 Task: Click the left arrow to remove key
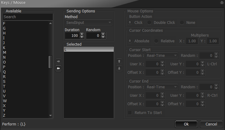[x=58, y=69]
